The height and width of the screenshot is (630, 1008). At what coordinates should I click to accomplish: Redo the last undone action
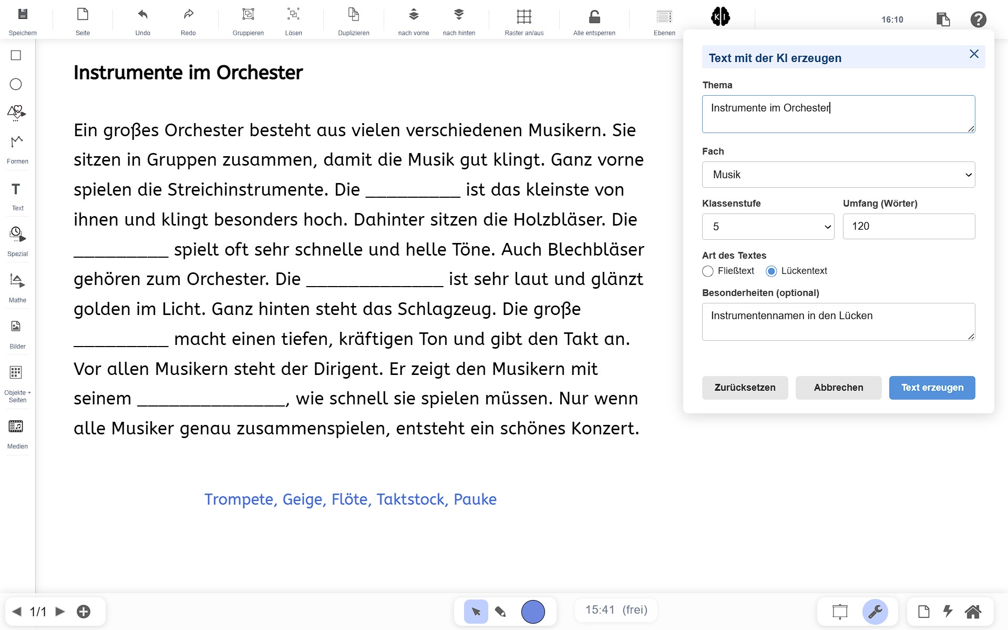click(x=188, y=21)
